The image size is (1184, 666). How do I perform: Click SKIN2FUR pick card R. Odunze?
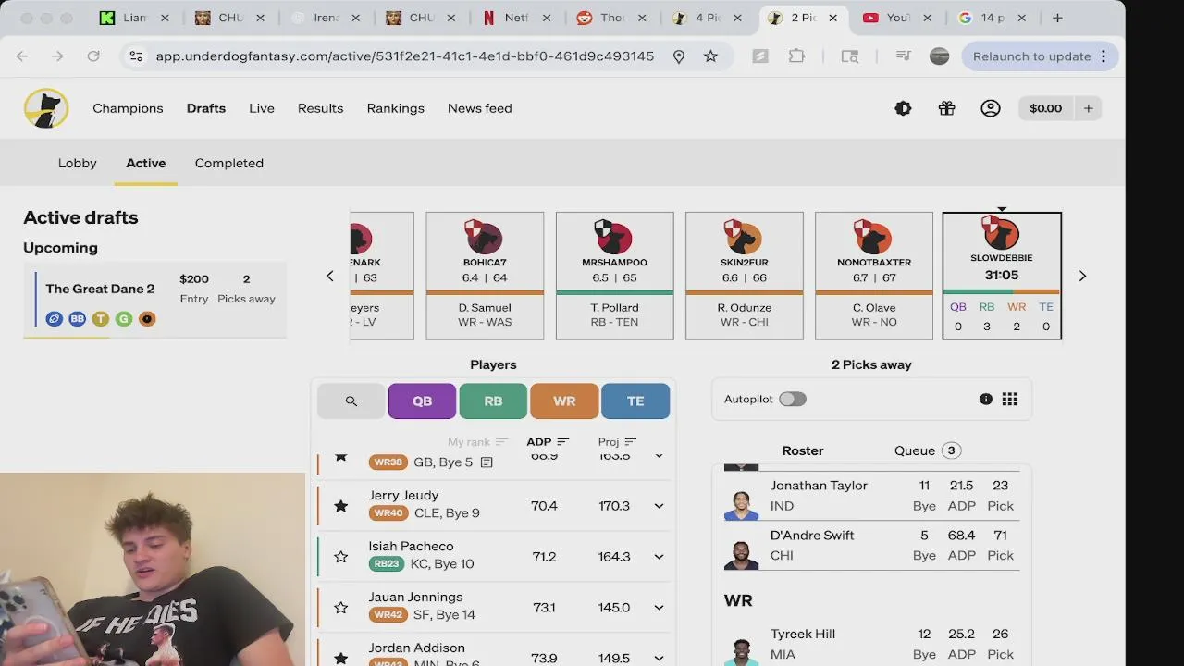coord(745,276)
